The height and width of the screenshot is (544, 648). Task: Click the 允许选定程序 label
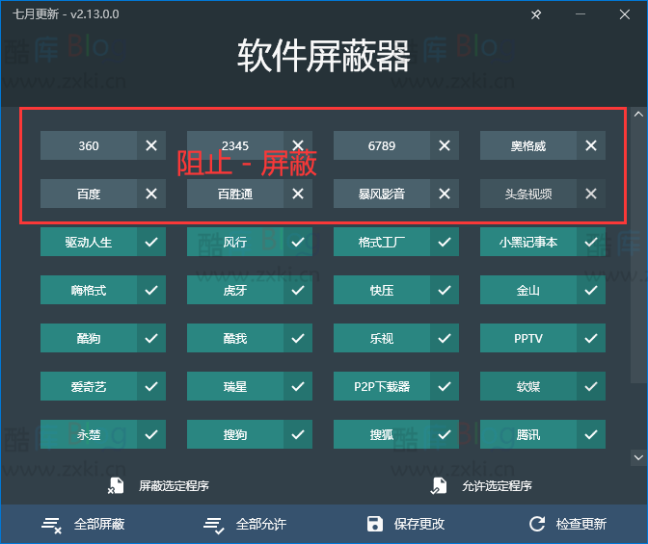pyautogui.click(x=498, y=486)
